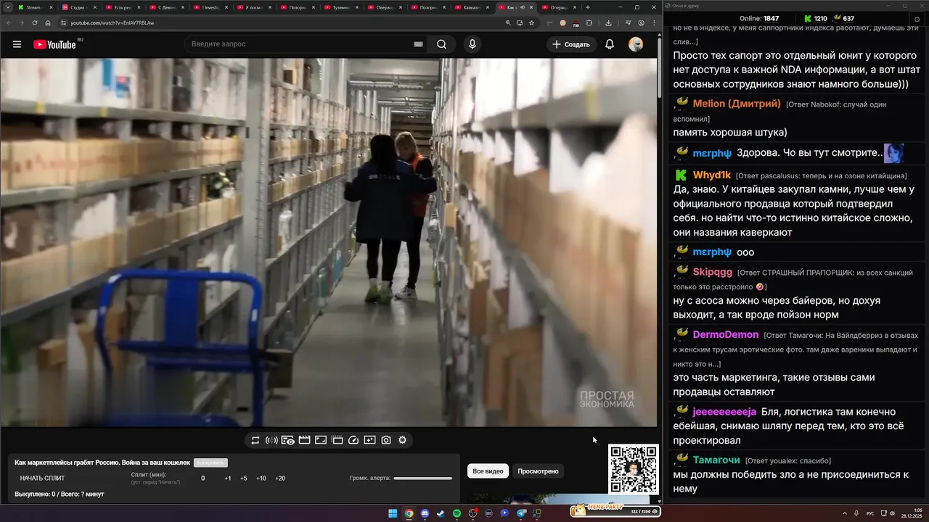Click the Копировать button beside video title
The width and height of the screenshot is (929, 522).
(x=210, y=463)
